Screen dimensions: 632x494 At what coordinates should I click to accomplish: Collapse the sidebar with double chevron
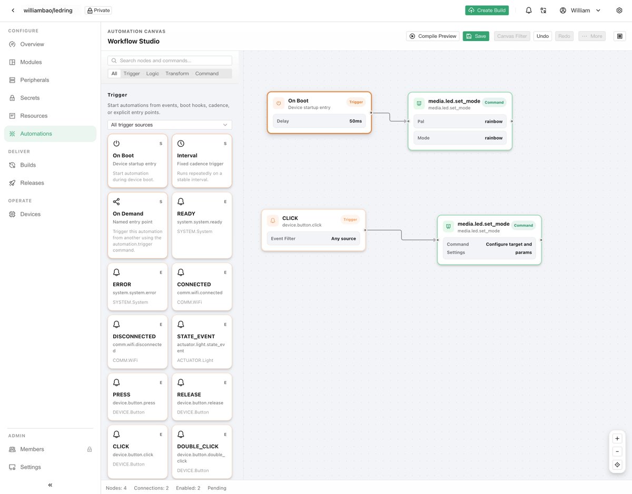[50, 485]
